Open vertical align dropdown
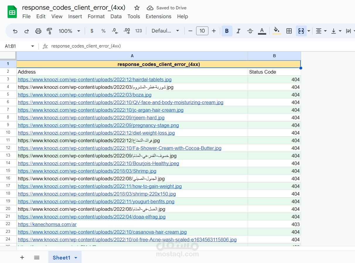 tap(336, 31)
